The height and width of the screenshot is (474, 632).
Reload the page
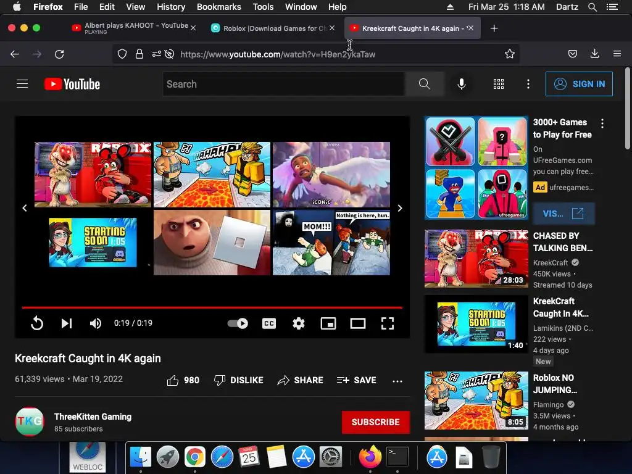point(59,54)
